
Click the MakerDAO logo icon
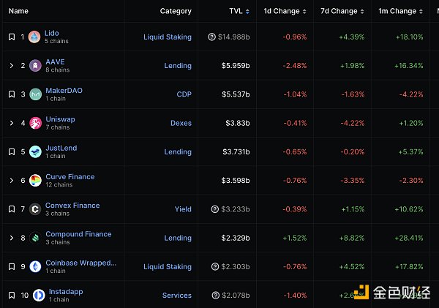click(34, 94)
